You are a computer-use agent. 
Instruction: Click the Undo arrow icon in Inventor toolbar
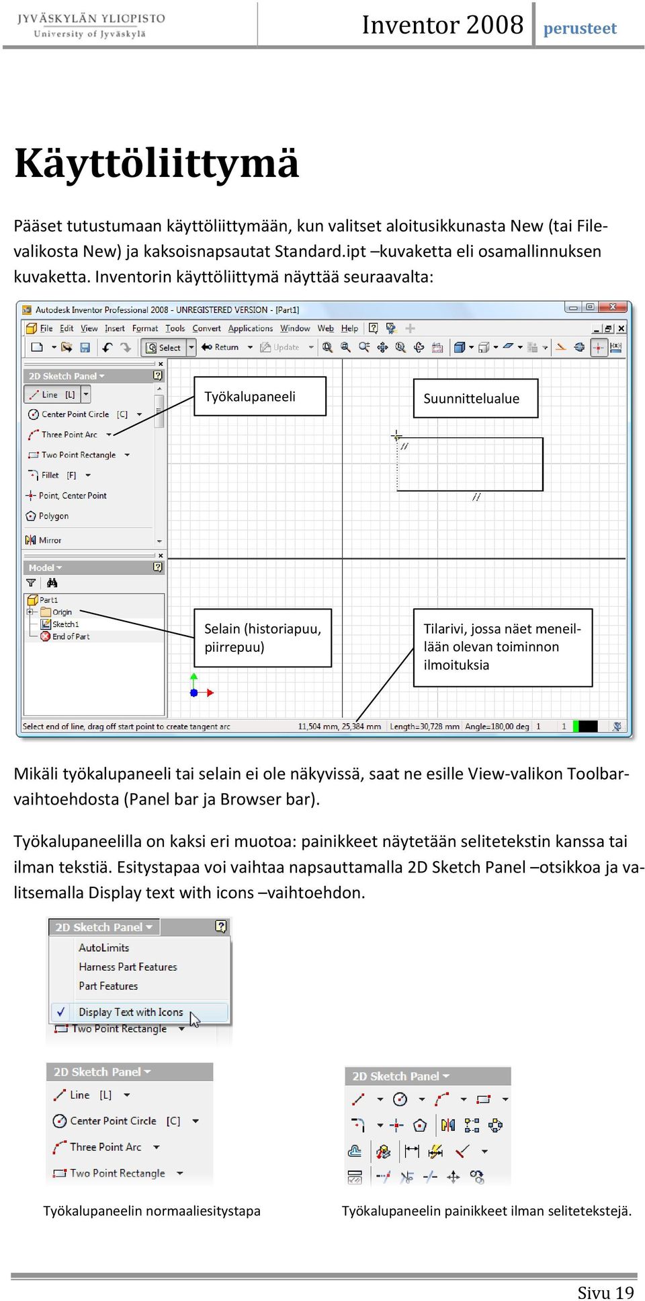(x=107, y=347)
